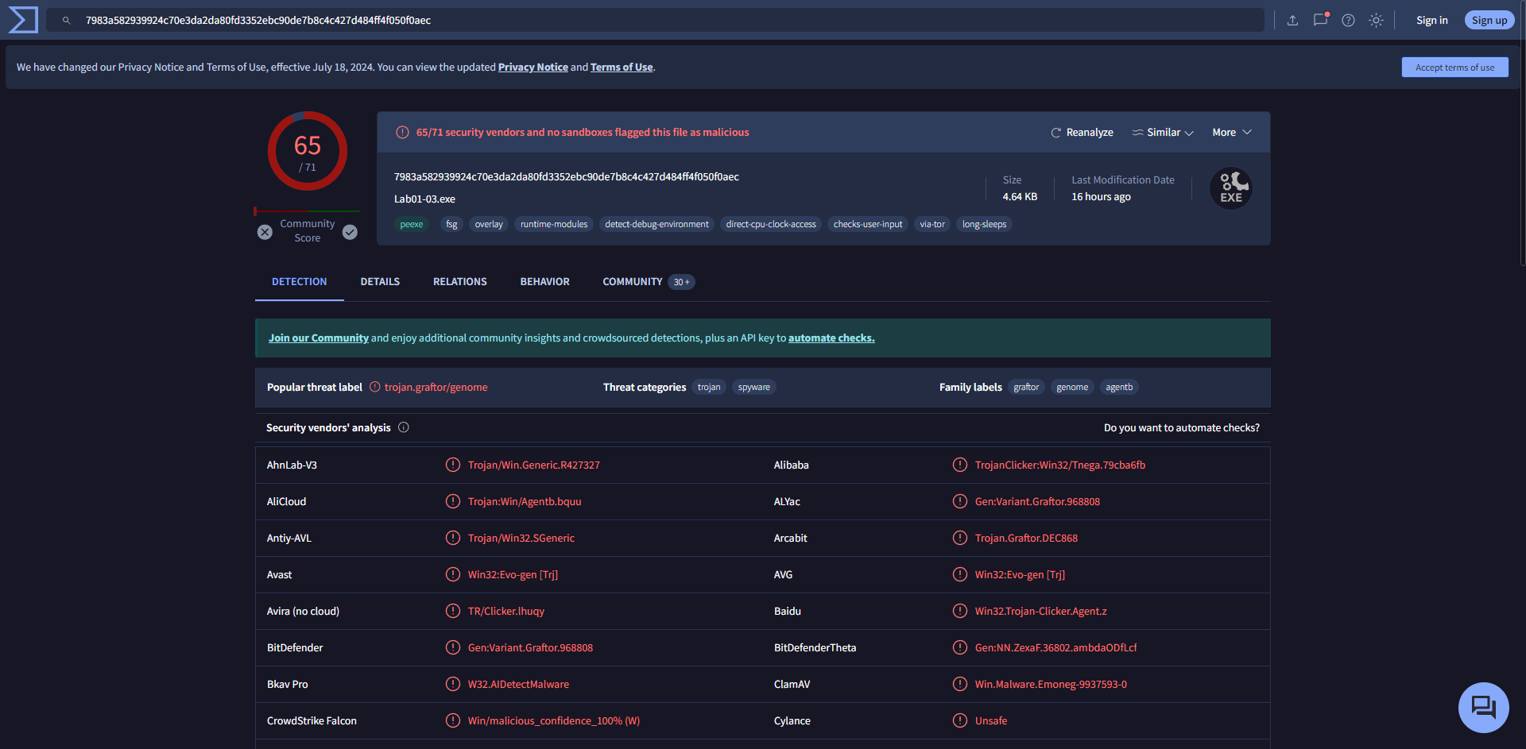
Task: Click the hash search input field
Action: coord(655,21)
